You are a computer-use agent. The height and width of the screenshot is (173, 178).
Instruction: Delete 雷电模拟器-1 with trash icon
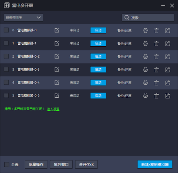click(156, 44)
